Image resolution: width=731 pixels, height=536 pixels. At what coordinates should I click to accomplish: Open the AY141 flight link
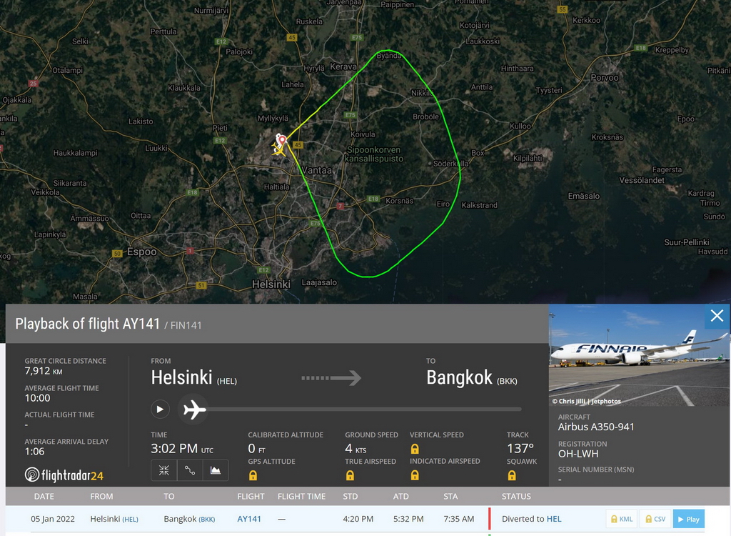coord(249,519)
